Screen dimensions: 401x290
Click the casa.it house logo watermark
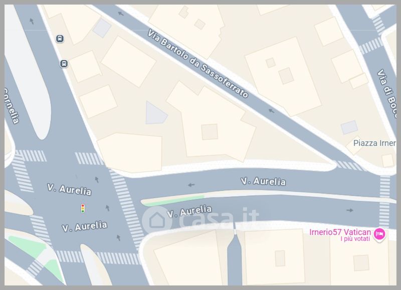click(x=157, y=220)
